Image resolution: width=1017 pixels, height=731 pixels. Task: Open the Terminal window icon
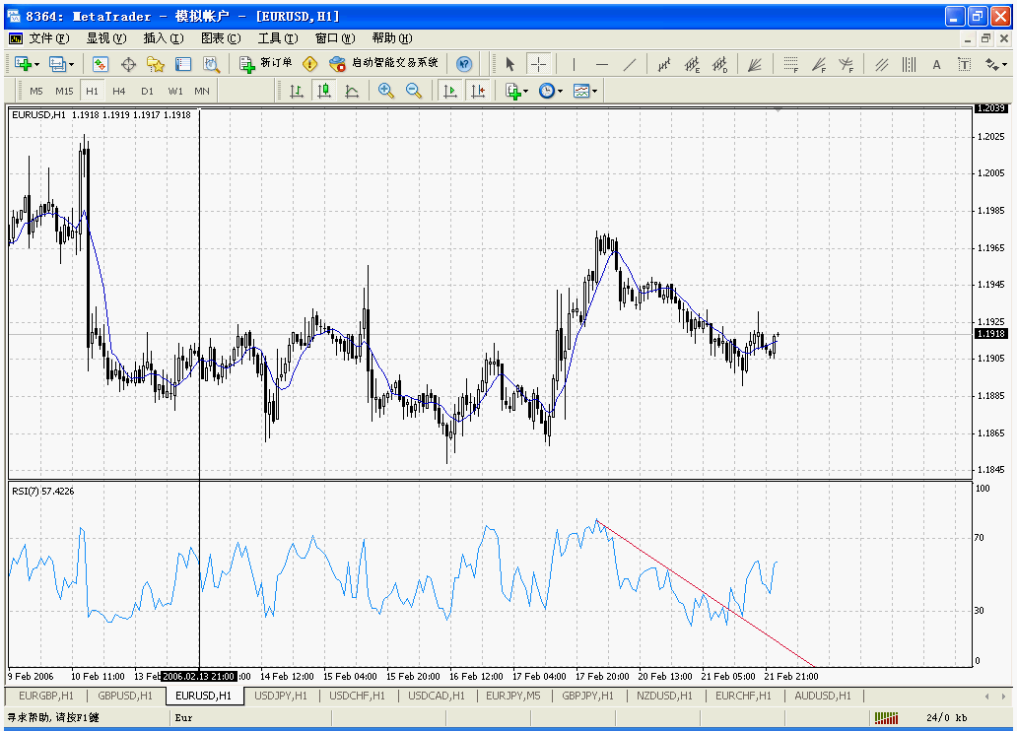click(x=183, y=64)
